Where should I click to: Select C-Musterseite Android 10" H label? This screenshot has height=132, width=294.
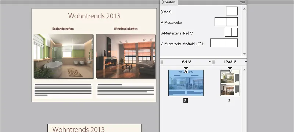[183, 44]
